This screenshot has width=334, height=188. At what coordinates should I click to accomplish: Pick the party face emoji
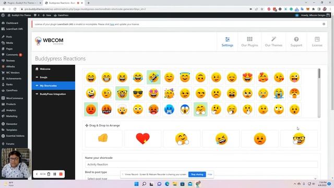tap(169, 93)
